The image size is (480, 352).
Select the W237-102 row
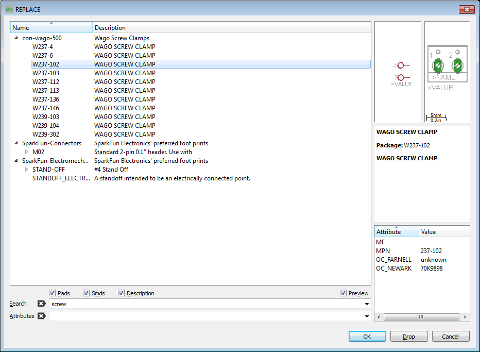200,64
